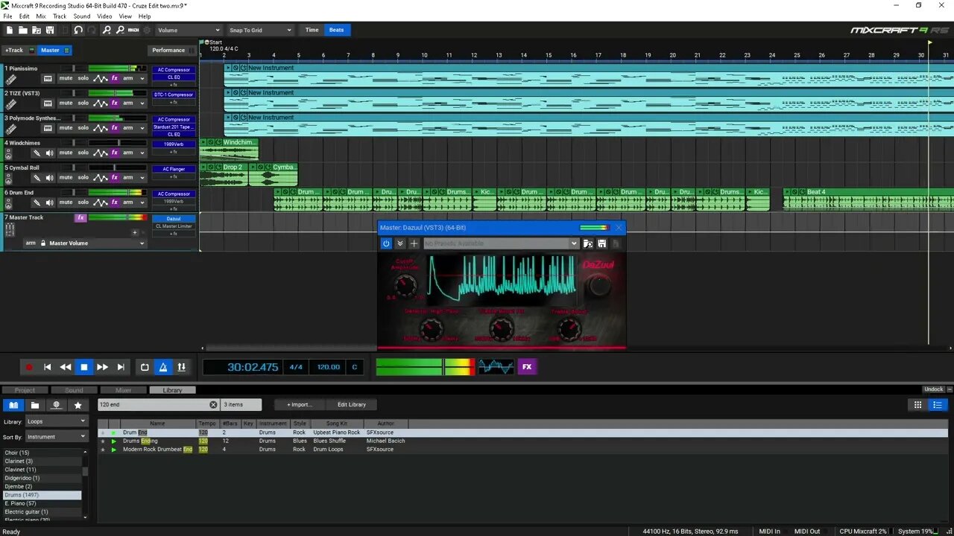The height and width of the screenshot is (536, 954).
Task: Click the mixer icon on the Master Track
Action: click(x=10, y=230)
